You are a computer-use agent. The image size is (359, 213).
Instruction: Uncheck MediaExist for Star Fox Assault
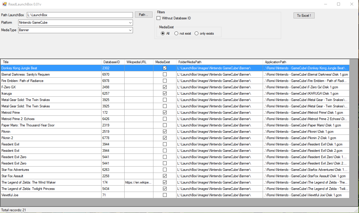pos(165,176)
